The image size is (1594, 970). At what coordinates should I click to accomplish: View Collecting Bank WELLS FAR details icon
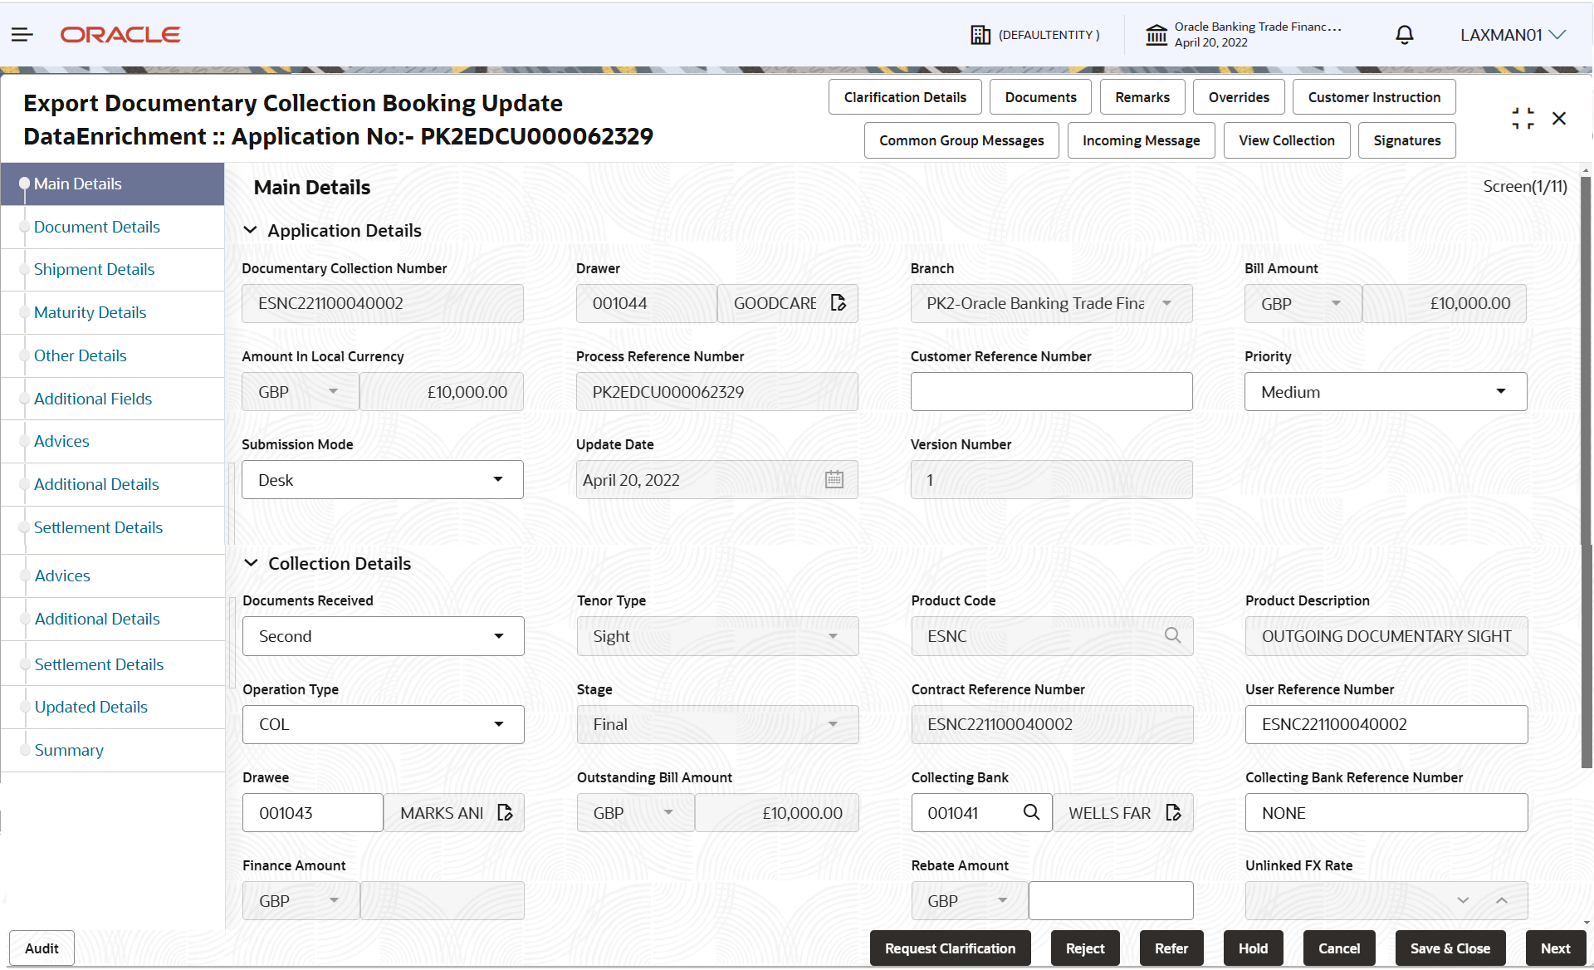pos(1173,813)
